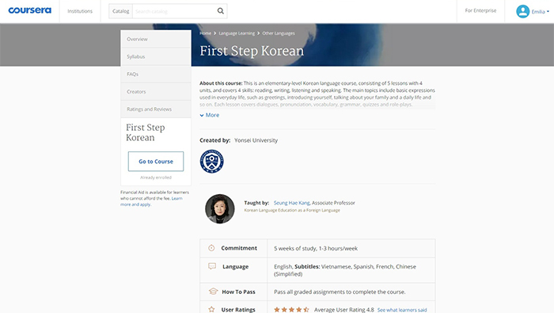The height and width of the screenshot is (313, 554).
Task: Click the Commitment clock icon
Action: pyautogui.click(x=211, y=248)
